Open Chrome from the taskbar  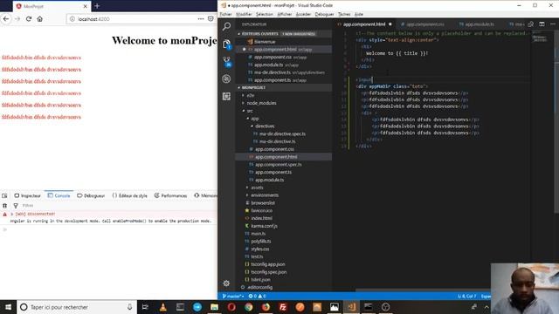248,307
